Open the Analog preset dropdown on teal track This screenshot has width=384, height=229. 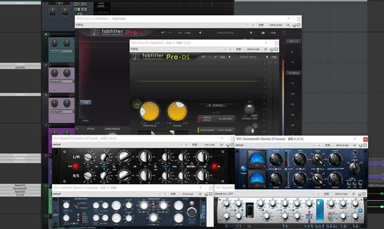tap(61, 51)
